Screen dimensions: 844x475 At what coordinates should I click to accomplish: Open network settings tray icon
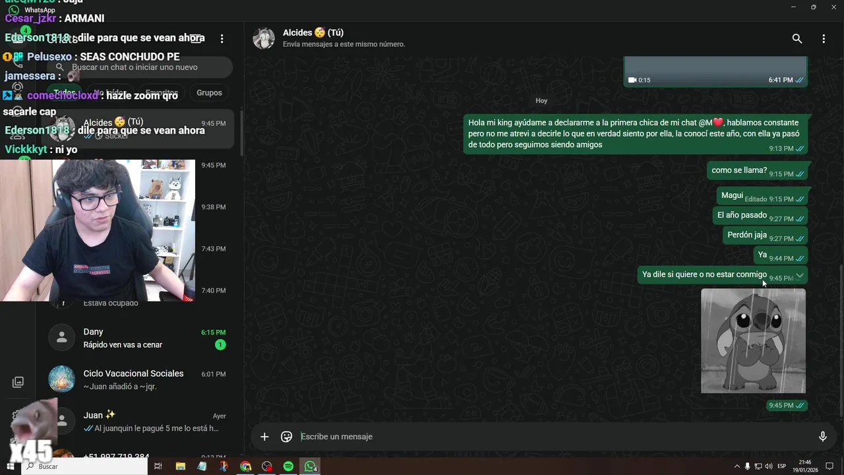click(x=758, y=466)
